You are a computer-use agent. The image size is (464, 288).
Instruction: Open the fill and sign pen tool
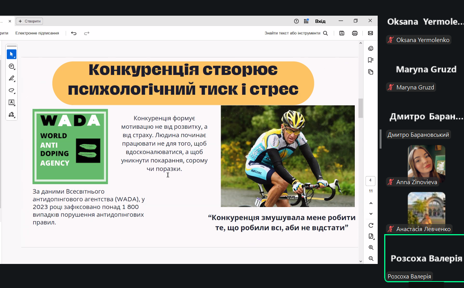pos(11,115)
